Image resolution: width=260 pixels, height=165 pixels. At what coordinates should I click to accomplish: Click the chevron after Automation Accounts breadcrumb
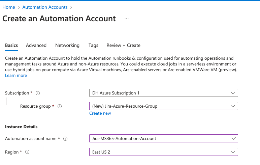[x=71, y=7]
